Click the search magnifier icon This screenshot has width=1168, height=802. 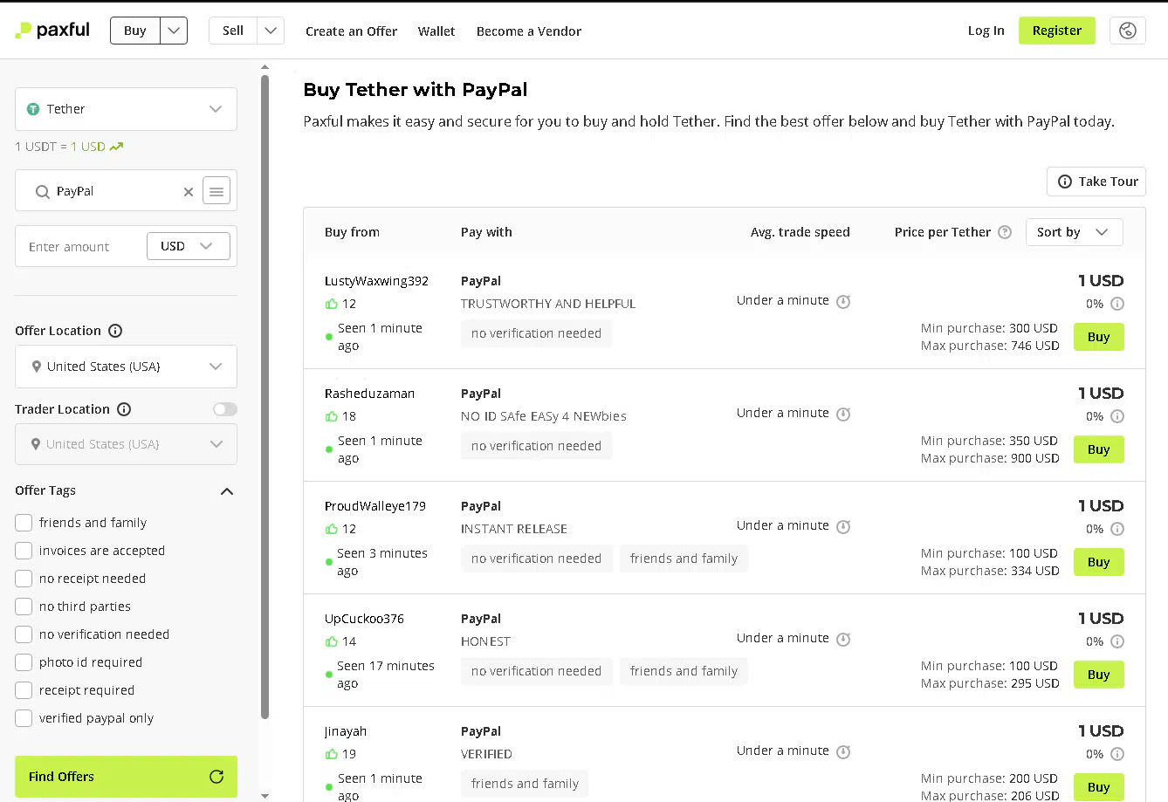point(42,192)
